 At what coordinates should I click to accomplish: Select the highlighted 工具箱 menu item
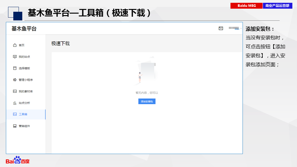pyautogui.click(x=26, y=114)
